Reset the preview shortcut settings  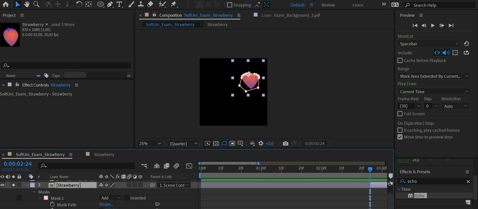(x=466, y=43)
